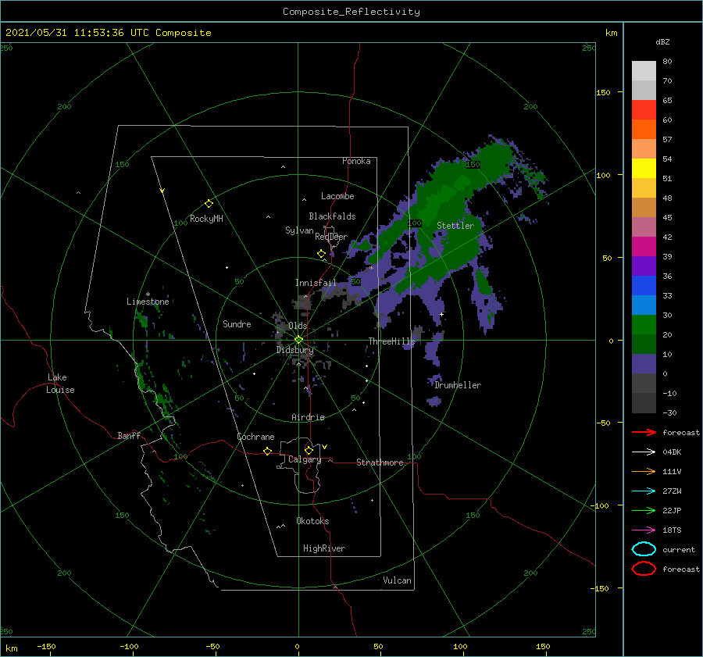Click the Drumheller label
Viewport: 703px width, 657px height.
(x=458, y=385)
